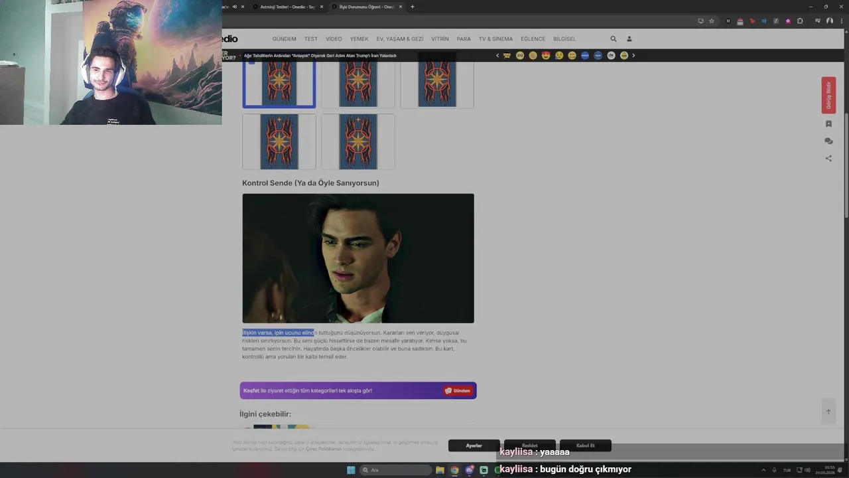Jump to top with the up-arrow button
849x478 pixels.
(x=828, y=412)
